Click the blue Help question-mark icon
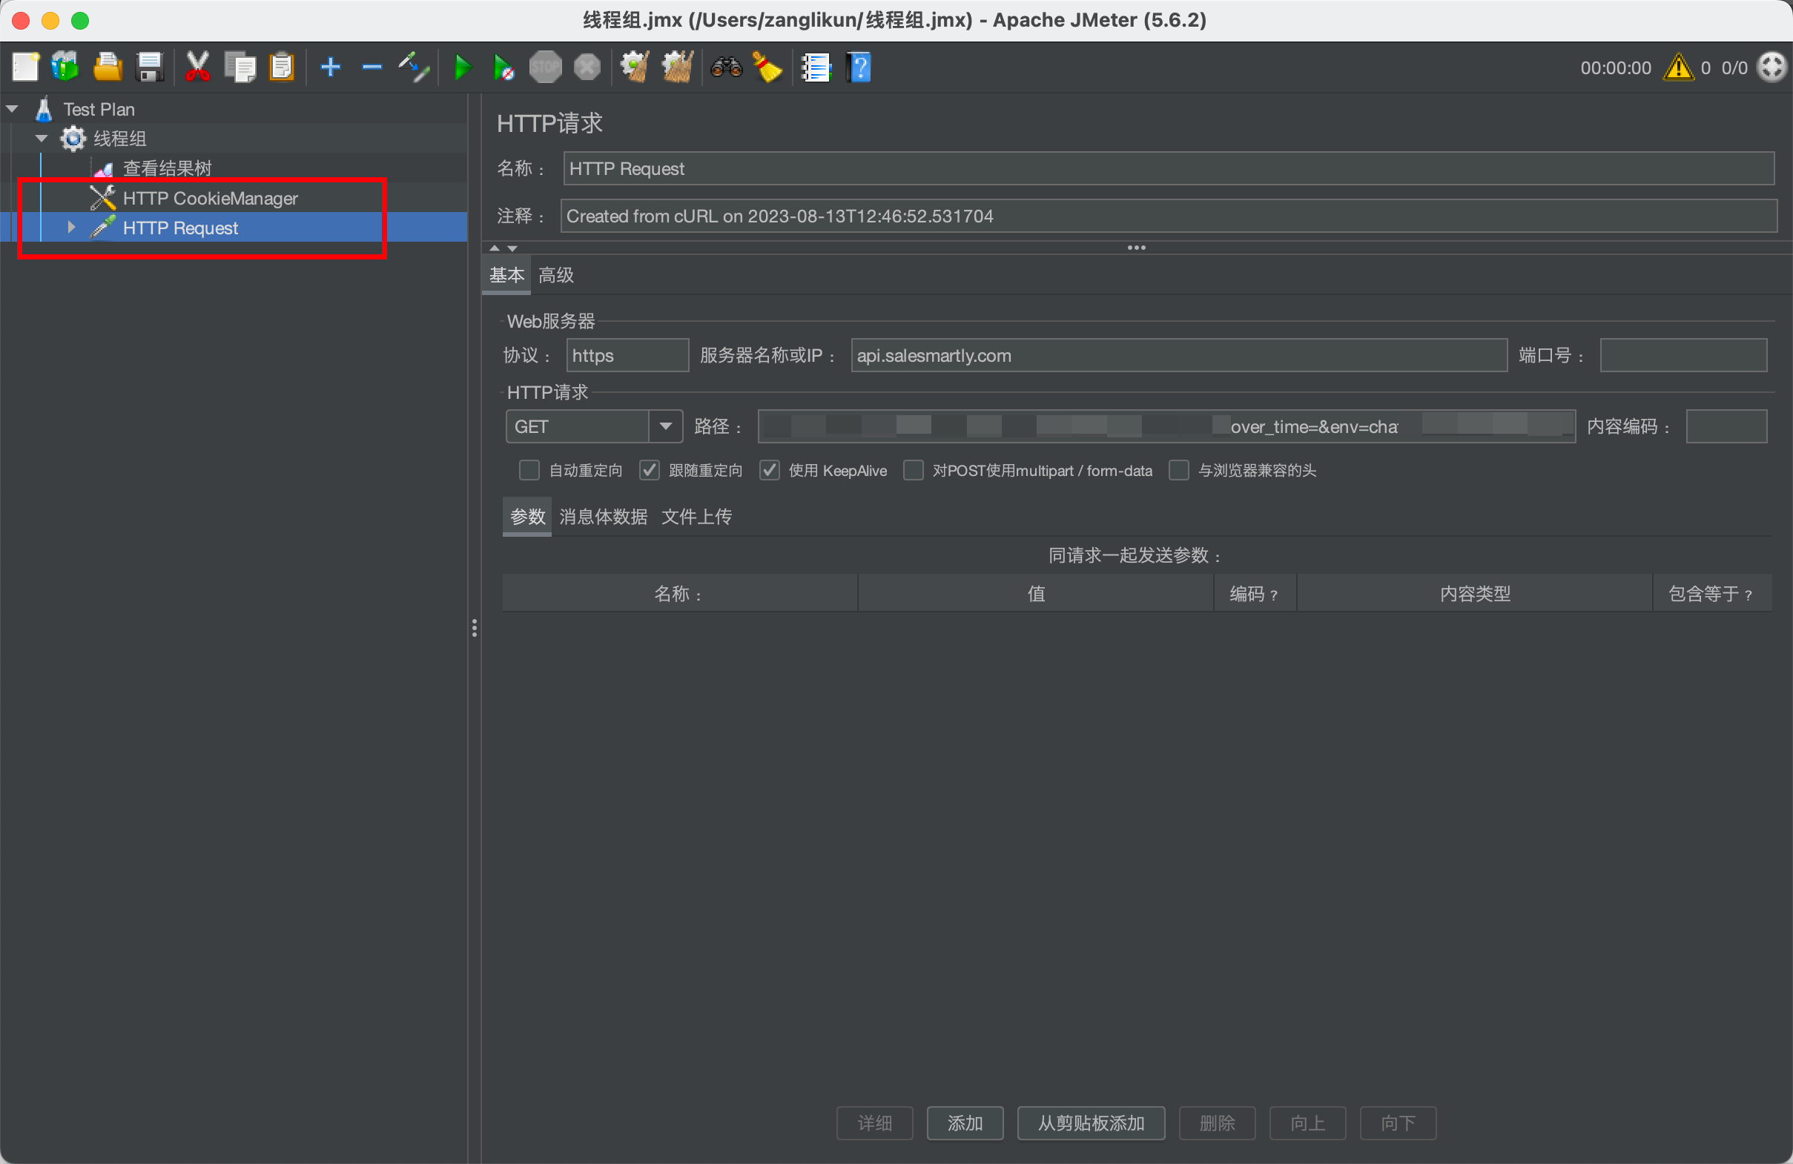The height and width of the screenshot is (1164, 1793). pos(859,67)
